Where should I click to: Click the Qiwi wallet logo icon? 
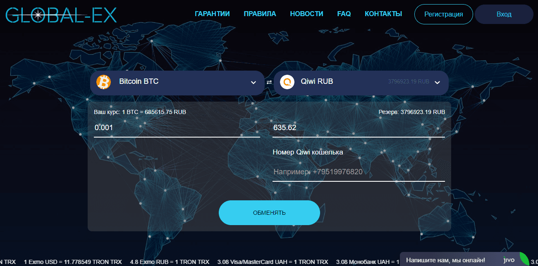click(287, 82)
